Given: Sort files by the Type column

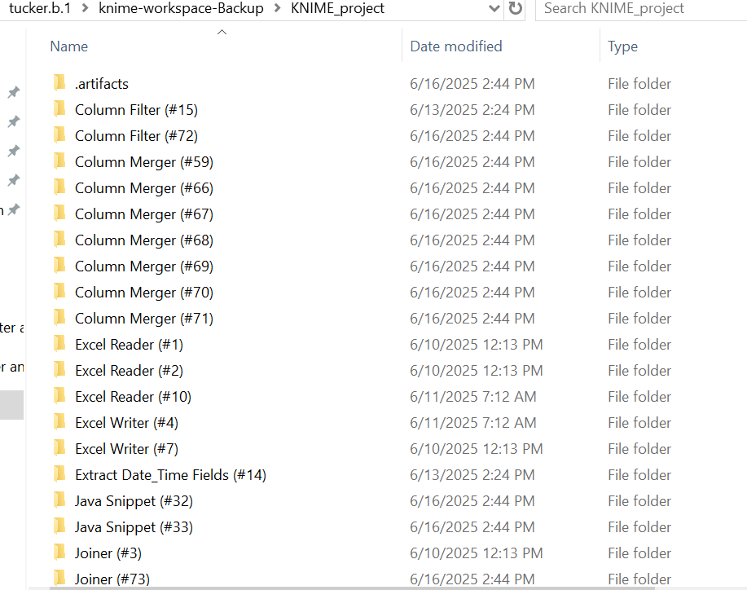Looking at the screenshot, I should pyautogui.click(x=622, y=46).
